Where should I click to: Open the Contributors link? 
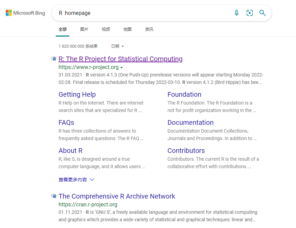click(x=186, y=151)
